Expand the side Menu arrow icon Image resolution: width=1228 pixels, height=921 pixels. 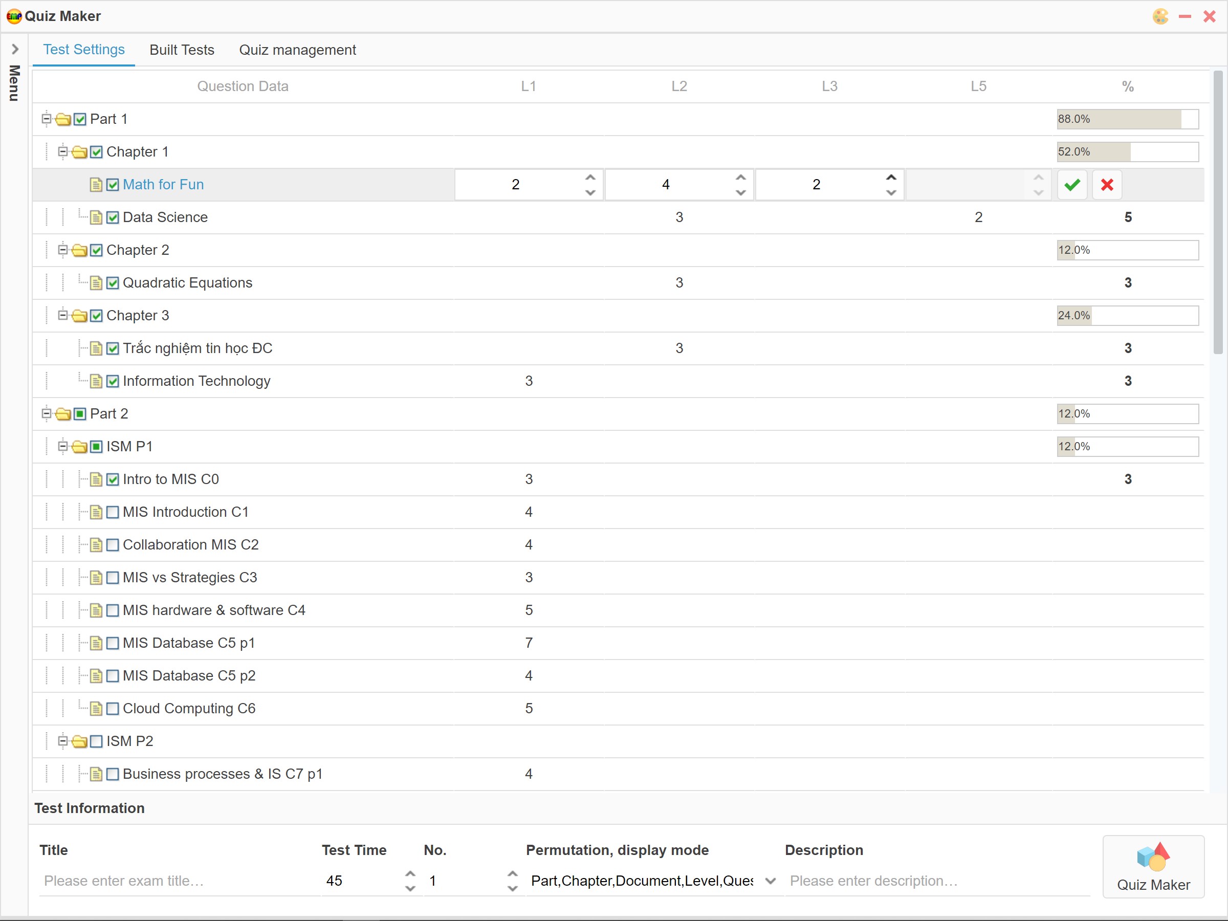[15, 50]
